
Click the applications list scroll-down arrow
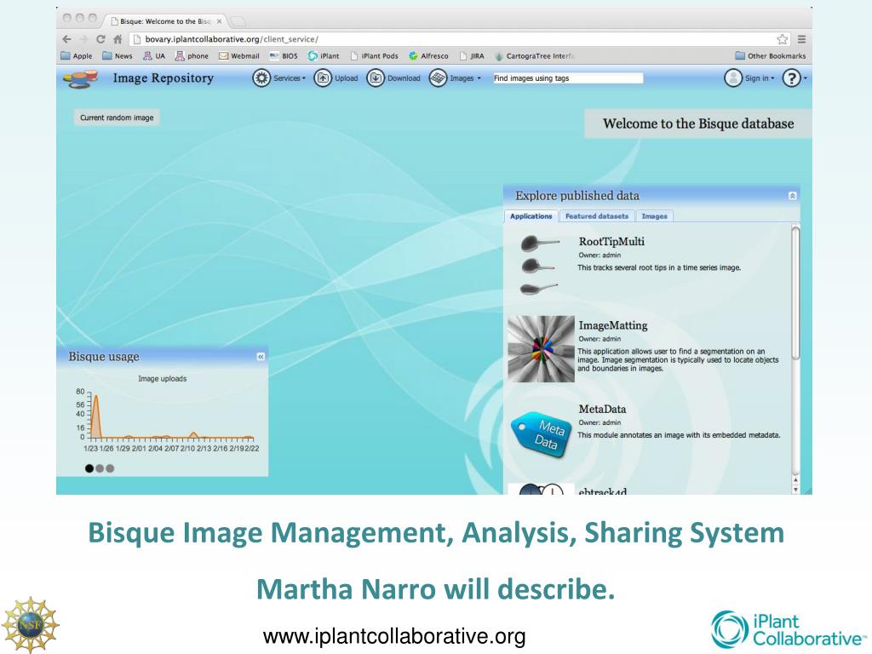pos(796,490)
